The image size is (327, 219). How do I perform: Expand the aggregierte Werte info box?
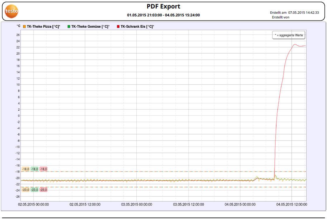289,35
